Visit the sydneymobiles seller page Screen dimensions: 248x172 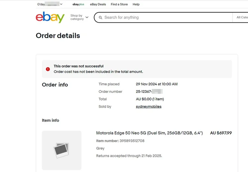point(148,107)
